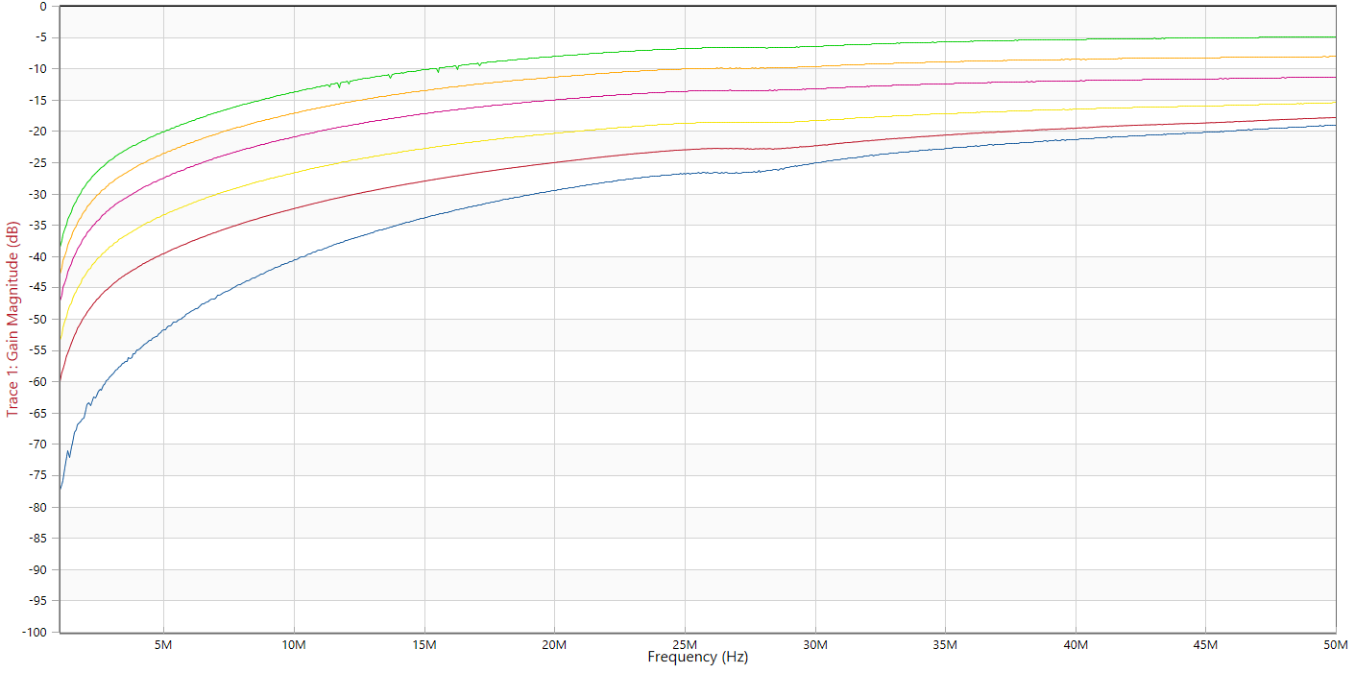Click the 'Frequency (Hz)' axis title
Screen dimensions: 1355x673
click(697, 658)
